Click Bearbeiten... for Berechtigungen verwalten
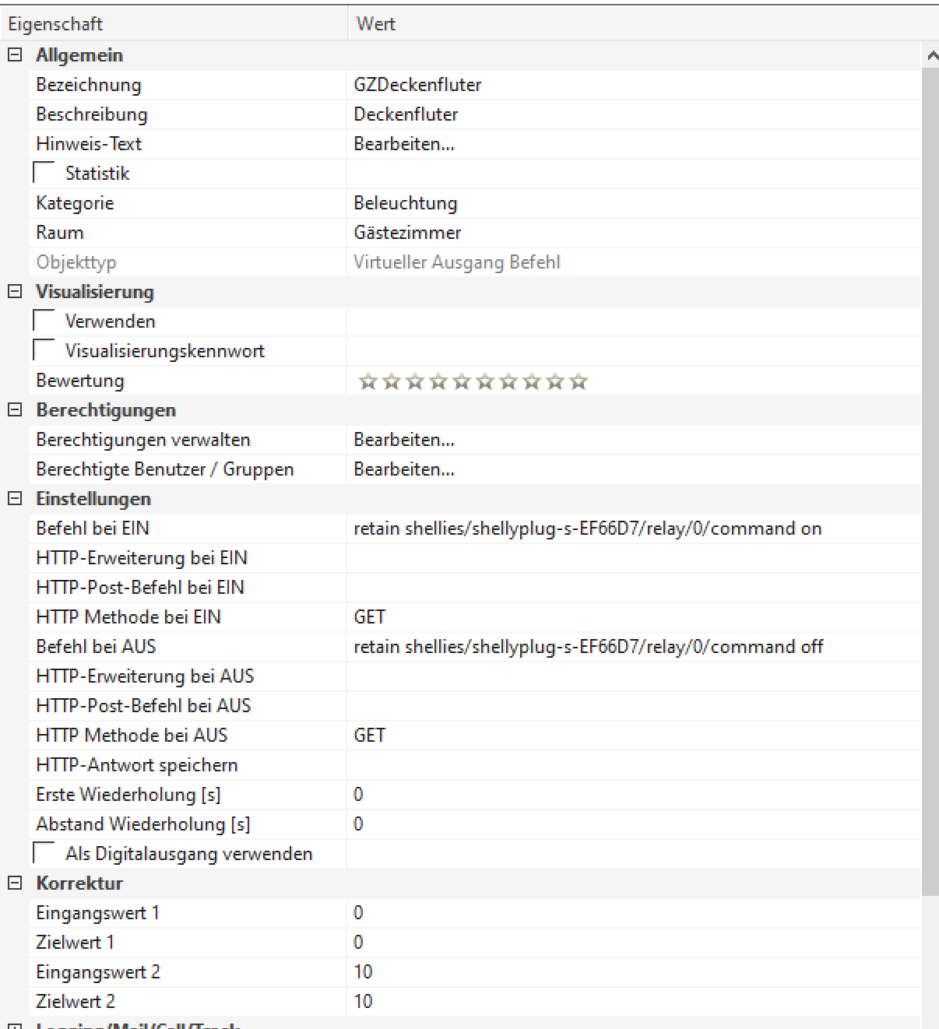 tap(404, 440)
